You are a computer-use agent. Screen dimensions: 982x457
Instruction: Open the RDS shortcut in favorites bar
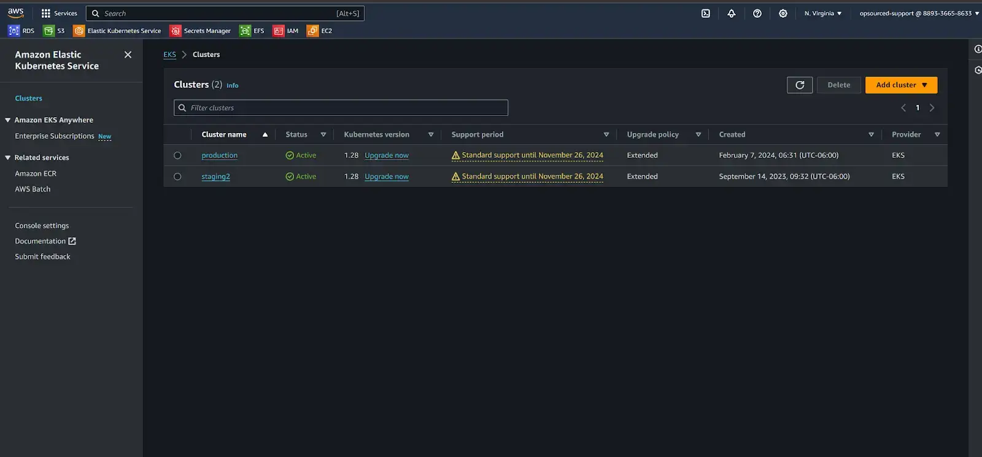[21, 31]
